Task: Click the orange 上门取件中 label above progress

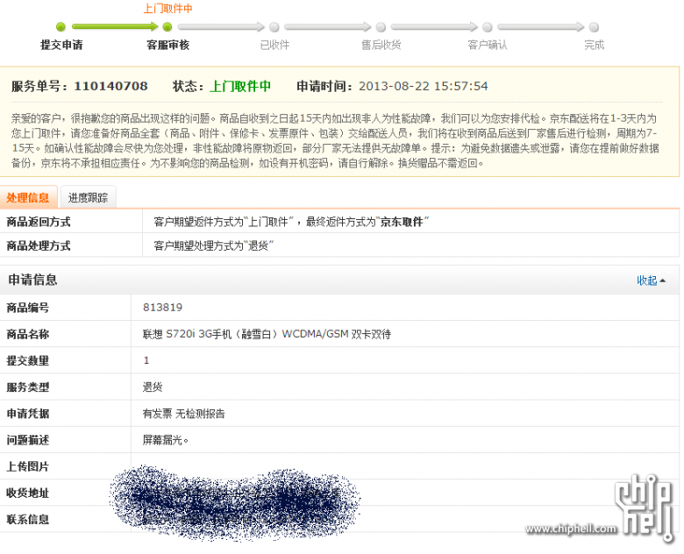Action: tap(168, 9)
